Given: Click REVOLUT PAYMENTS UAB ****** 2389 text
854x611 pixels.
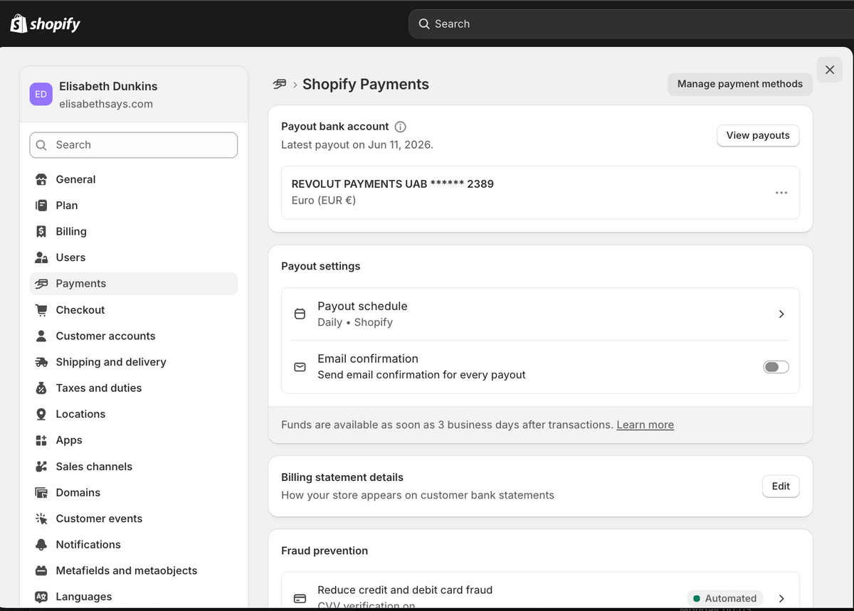Looking at the screenshot, I should click(x=393, y=184).
